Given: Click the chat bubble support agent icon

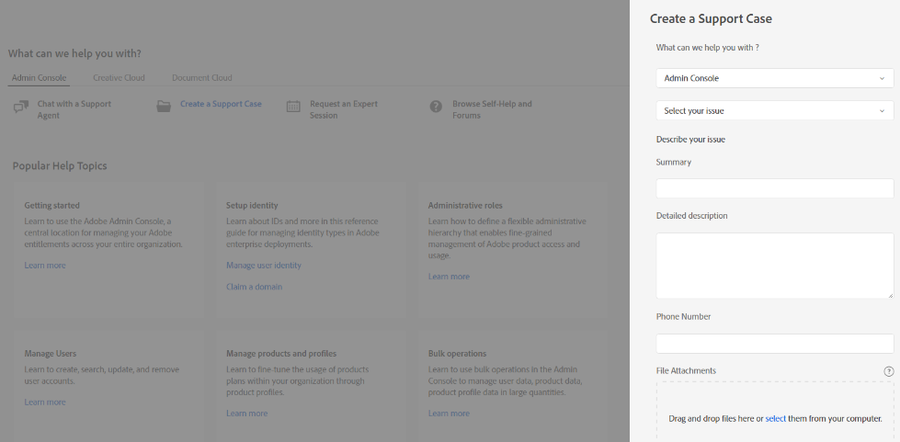Looking at the screenshot, I should 21,107.
